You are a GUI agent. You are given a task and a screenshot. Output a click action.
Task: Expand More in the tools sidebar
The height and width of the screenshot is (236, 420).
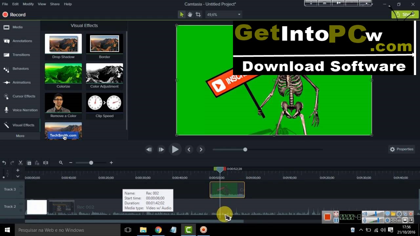[x=20, y=136]
